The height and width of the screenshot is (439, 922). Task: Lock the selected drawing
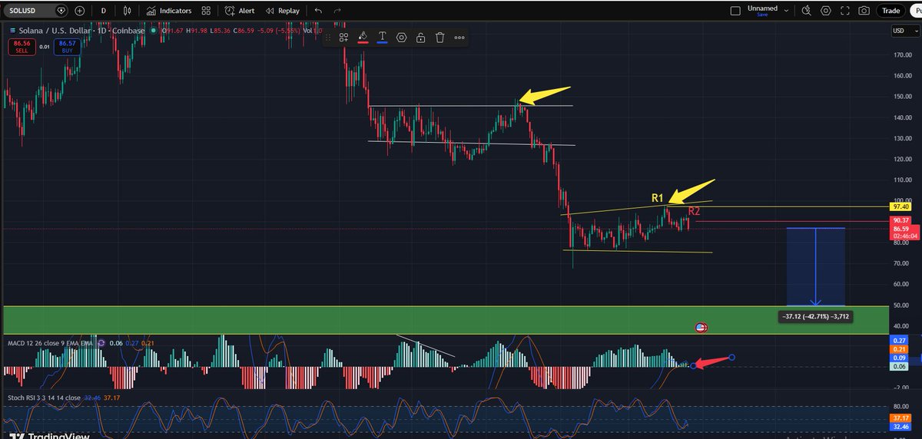pos(420,38)
